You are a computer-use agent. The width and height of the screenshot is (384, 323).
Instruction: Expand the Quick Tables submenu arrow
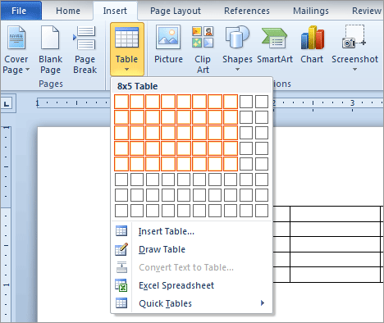(x=263, y=303)
